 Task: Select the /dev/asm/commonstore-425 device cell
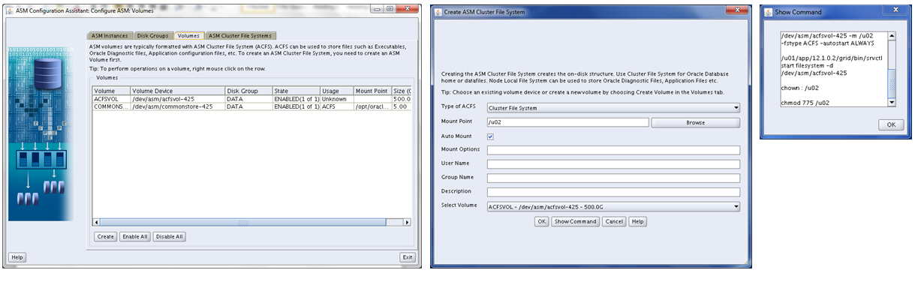178,106
